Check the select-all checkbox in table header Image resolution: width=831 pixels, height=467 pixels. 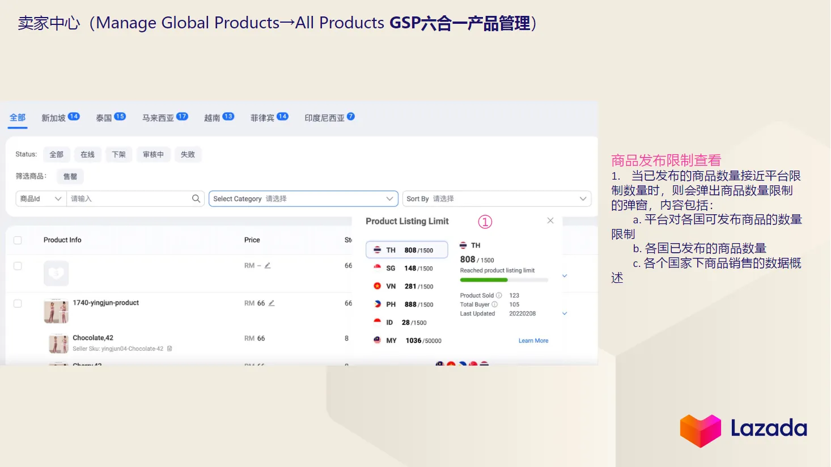click(18, 240)
